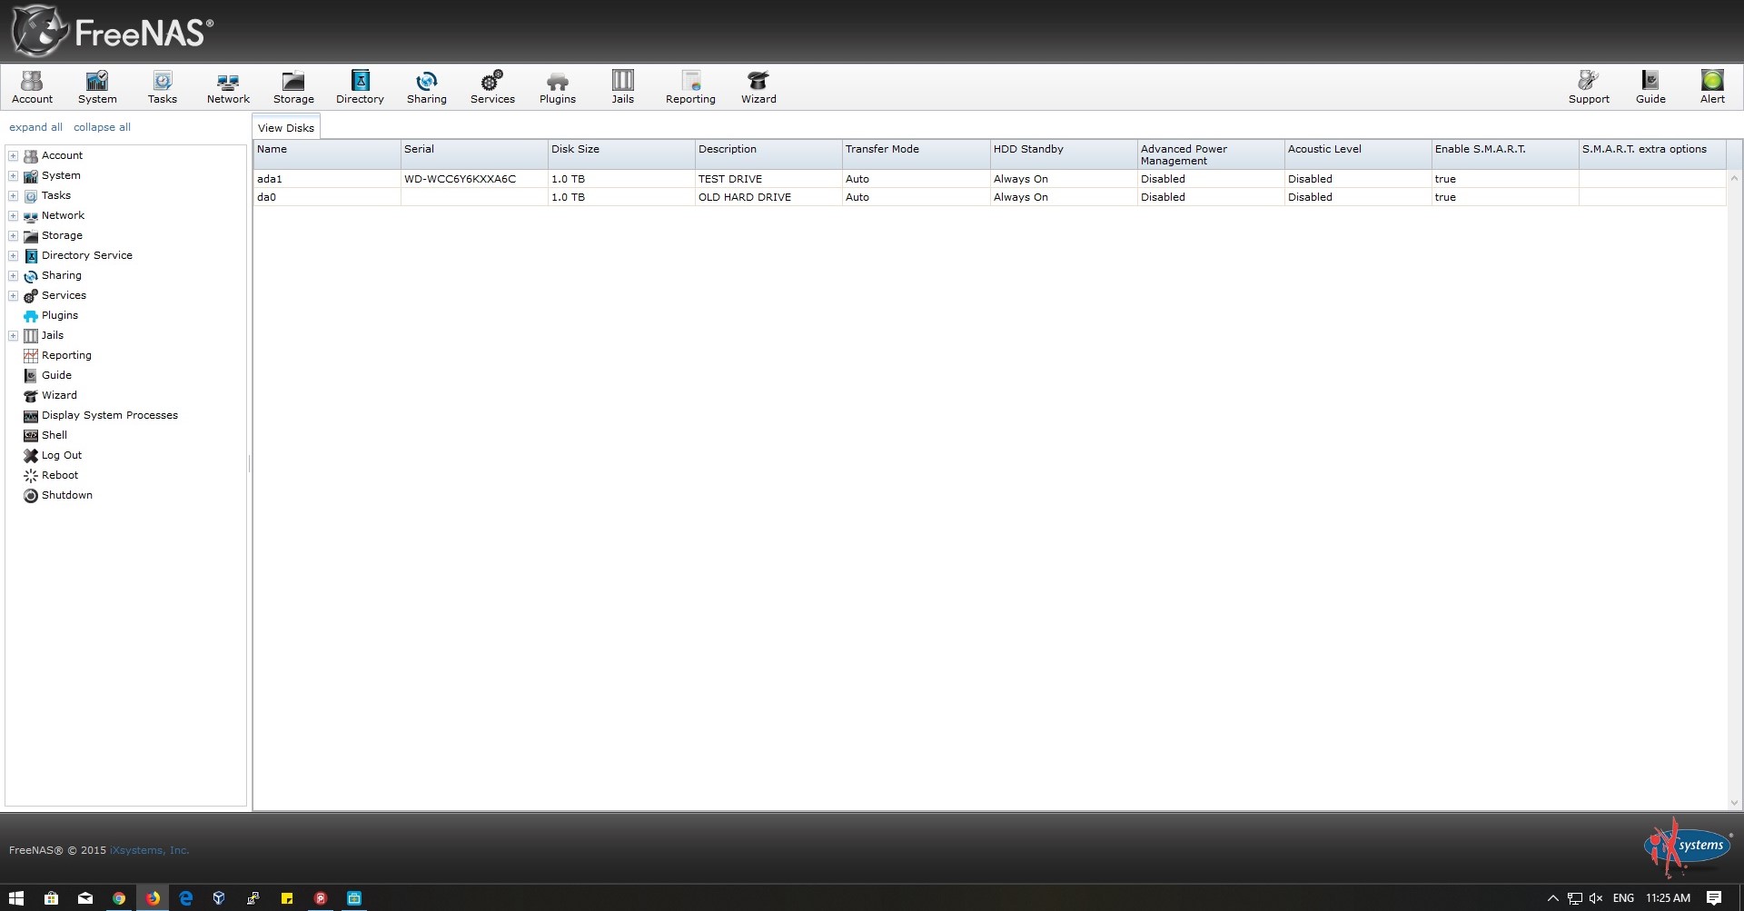Open the Sharing toolbar icon

[427, 87]
